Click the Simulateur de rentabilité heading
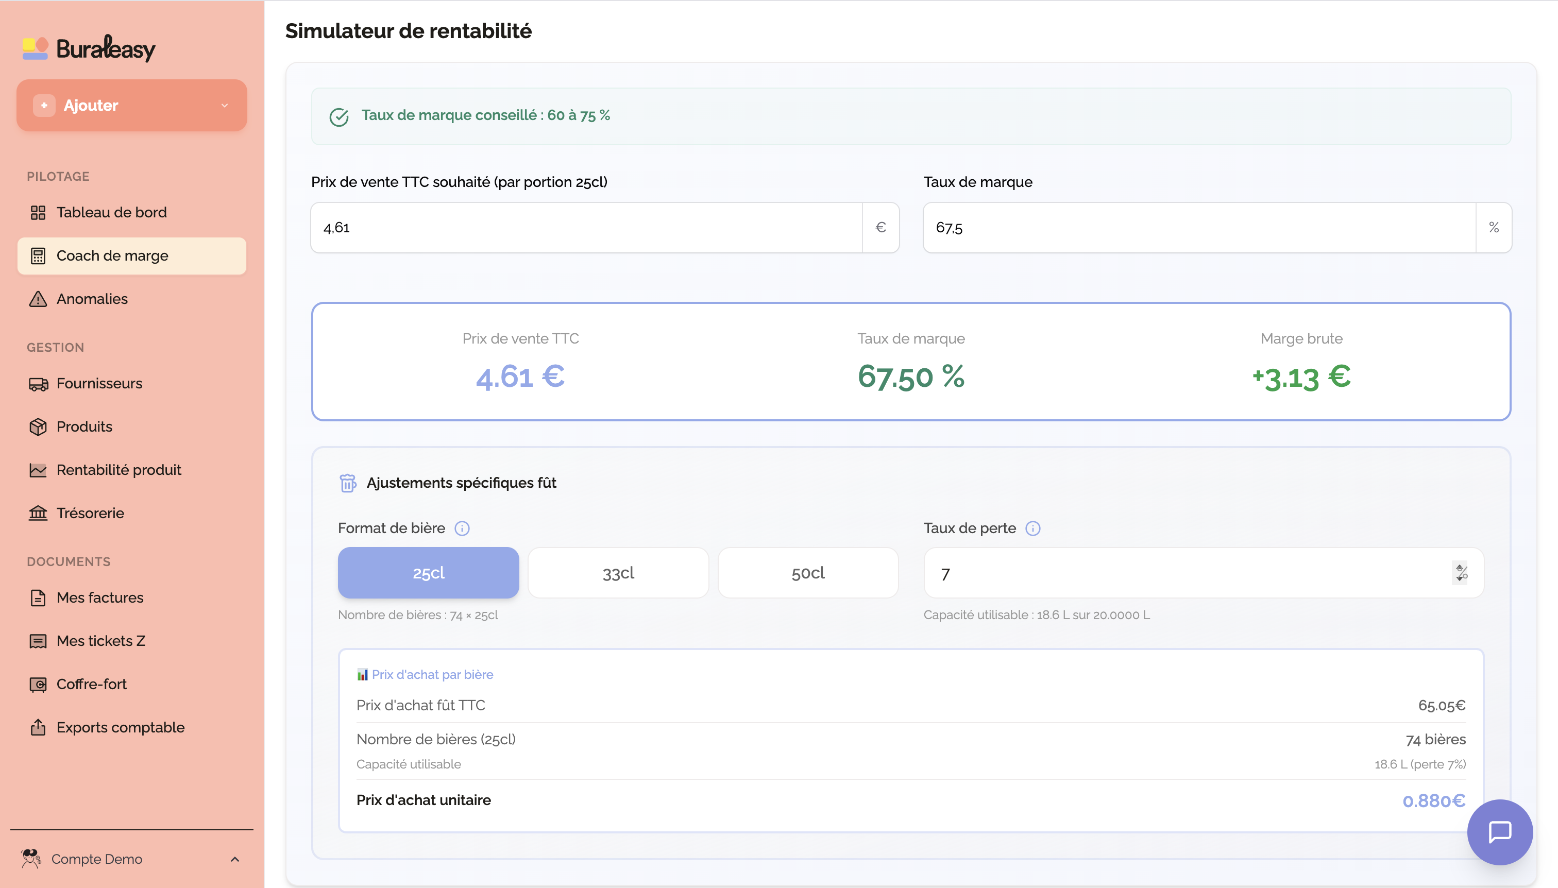 point(408,30)
